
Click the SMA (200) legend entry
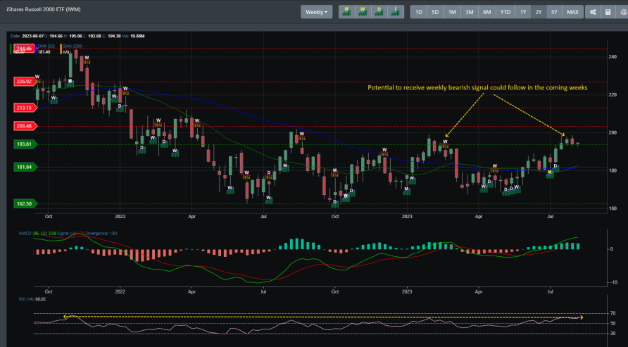pos(73,46)
